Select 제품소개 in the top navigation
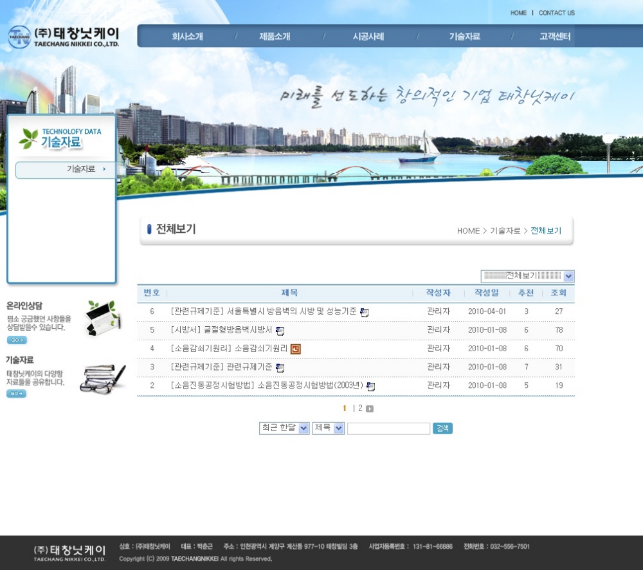The height and width of the screenshot is (570, 643). pos(275,37)
